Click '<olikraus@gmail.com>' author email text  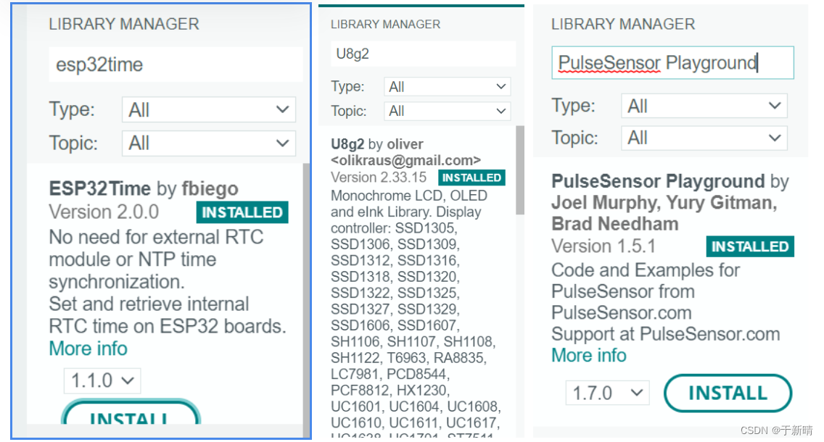(405, 160)
